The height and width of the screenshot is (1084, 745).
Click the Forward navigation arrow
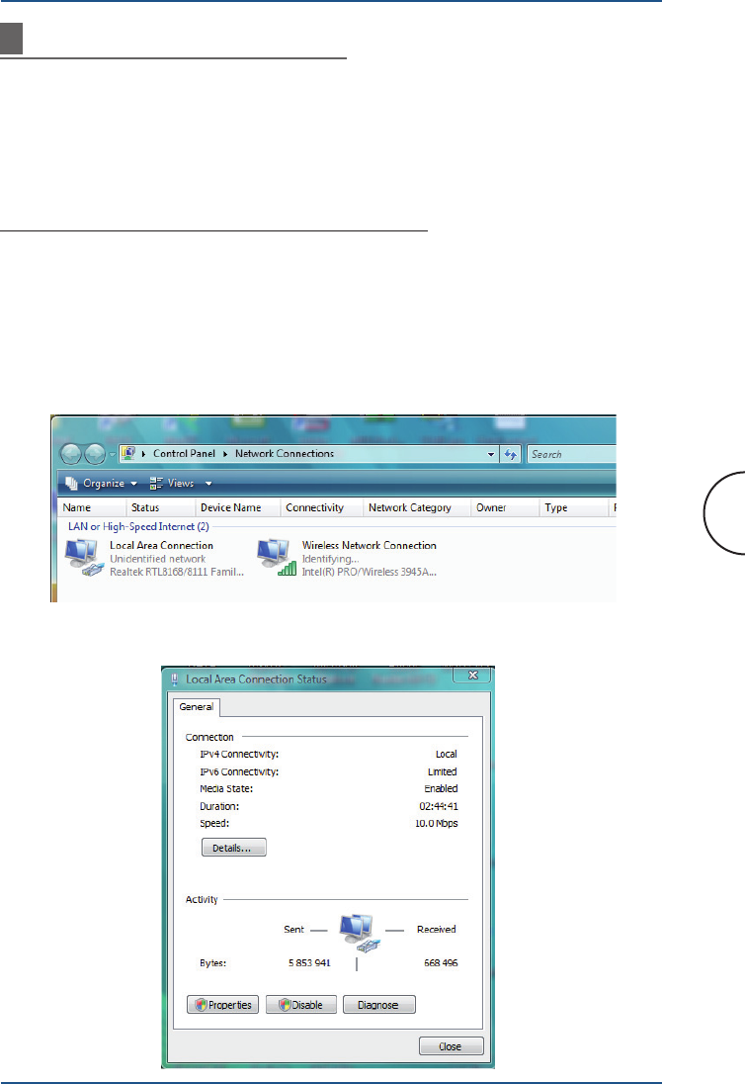(95, 454)
